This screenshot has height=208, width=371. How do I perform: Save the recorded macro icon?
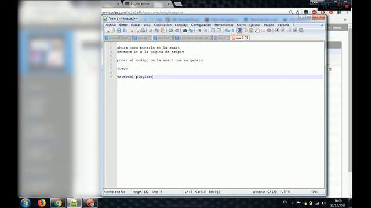[301, 31]
